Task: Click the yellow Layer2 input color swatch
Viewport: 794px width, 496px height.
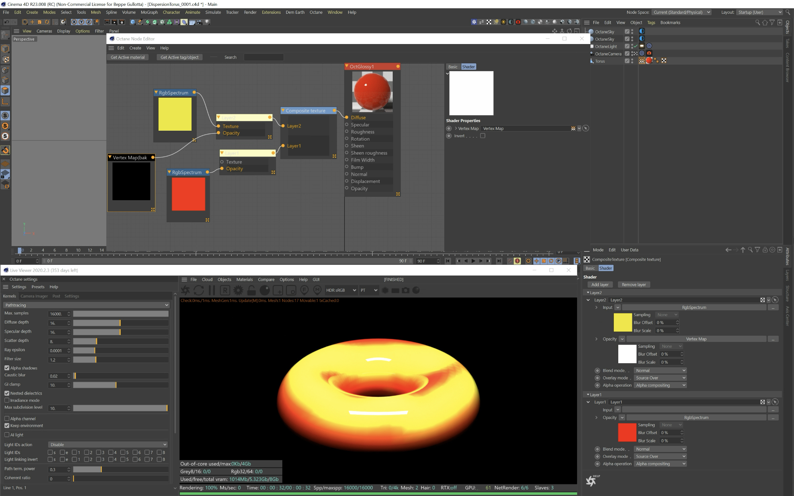Action: click(623, 322)
